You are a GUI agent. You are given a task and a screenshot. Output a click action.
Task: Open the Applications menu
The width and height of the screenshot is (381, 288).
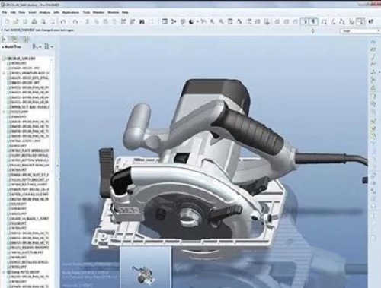point(71,12)
